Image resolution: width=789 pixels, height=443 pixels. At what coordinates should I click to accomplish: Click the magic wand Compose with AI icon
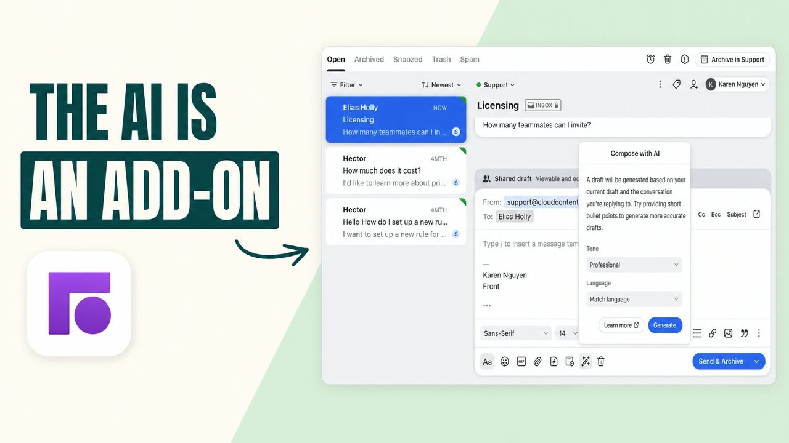tap(586, 362)
